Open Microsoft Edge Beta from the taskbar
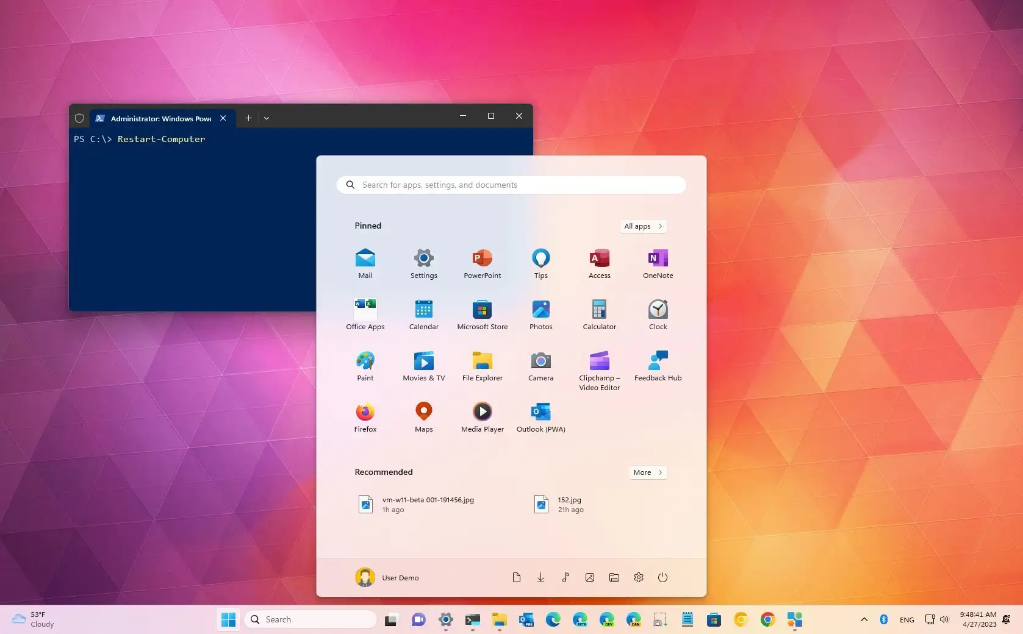Viewport: 1023px width, 634px height. tap(580, 620)
